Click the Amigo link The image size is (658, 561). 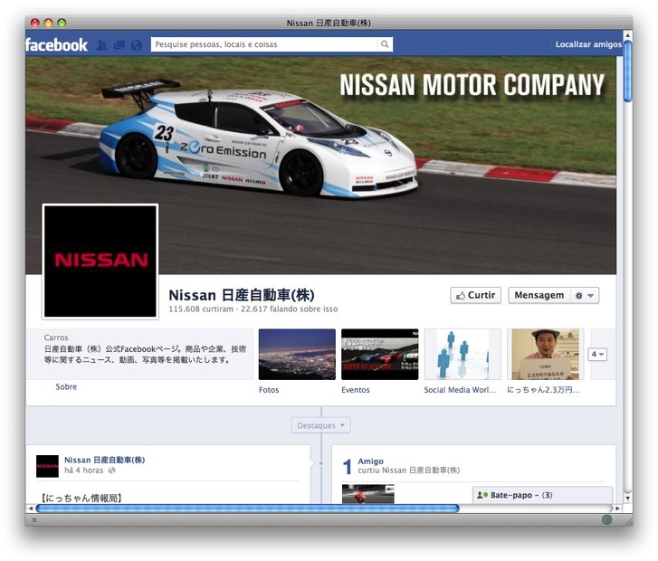[x=370, y=461]
